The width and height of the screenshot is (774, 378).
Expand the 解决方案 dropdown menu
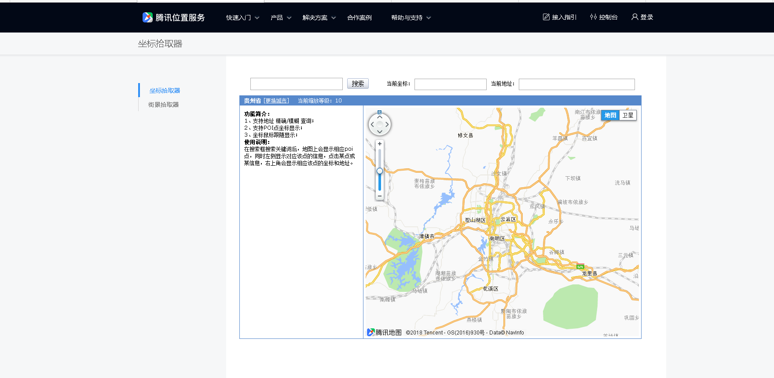click(319, 18)
